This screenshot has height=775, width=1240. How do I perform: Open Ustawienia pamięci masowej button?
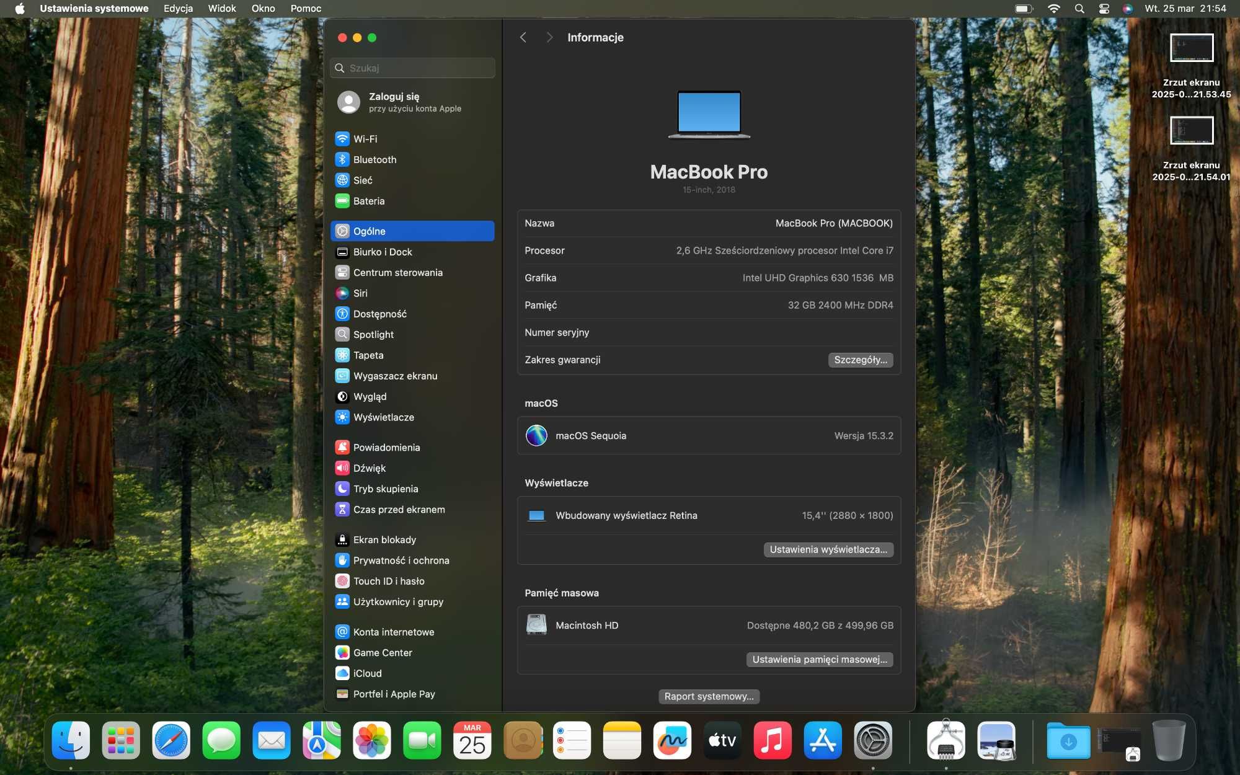tap(820, 659)
